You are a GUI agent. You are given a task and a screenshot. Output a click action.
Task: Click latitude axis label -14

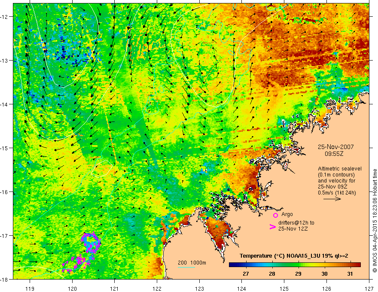(x=4, y=104)
